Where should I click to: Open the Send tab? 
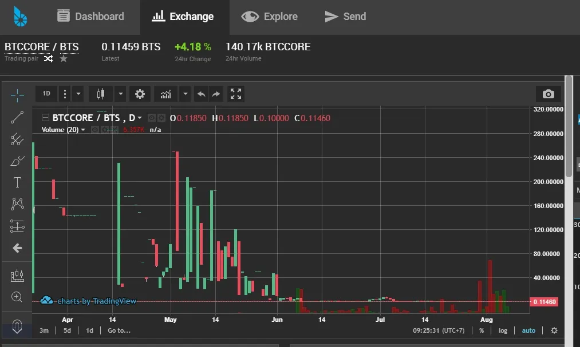coord(345,17)
